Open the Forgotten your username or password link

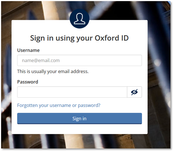tap(59, 105)
